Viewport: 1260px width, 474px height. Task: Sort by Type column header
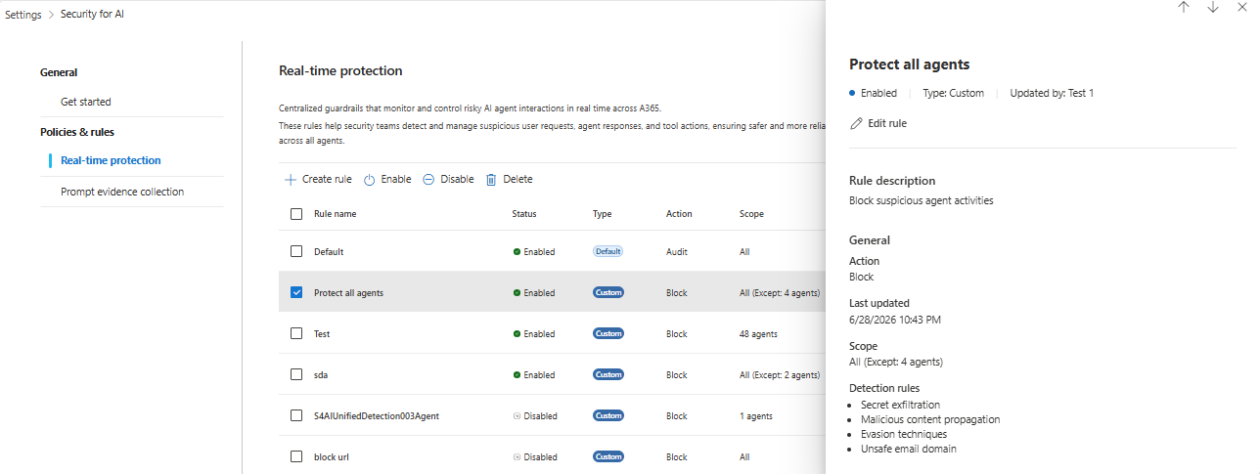(x=603, y=214)
